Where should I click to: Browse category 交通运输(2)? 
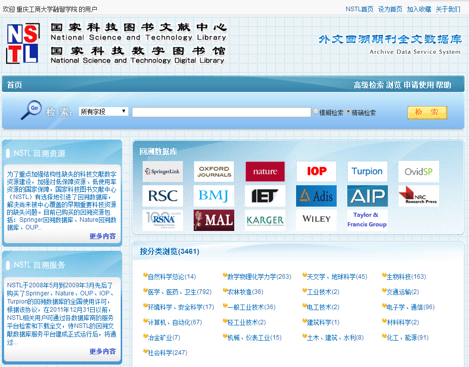click(403, 292)
